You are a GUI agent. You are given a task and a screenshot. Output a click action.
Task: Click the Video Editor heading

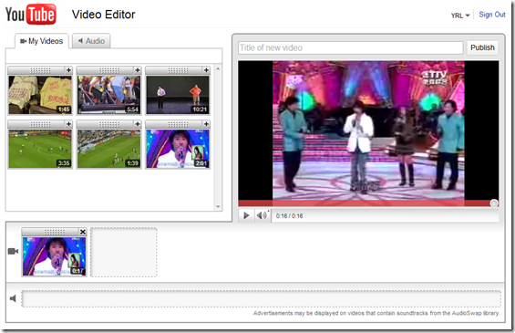[104, 15]
